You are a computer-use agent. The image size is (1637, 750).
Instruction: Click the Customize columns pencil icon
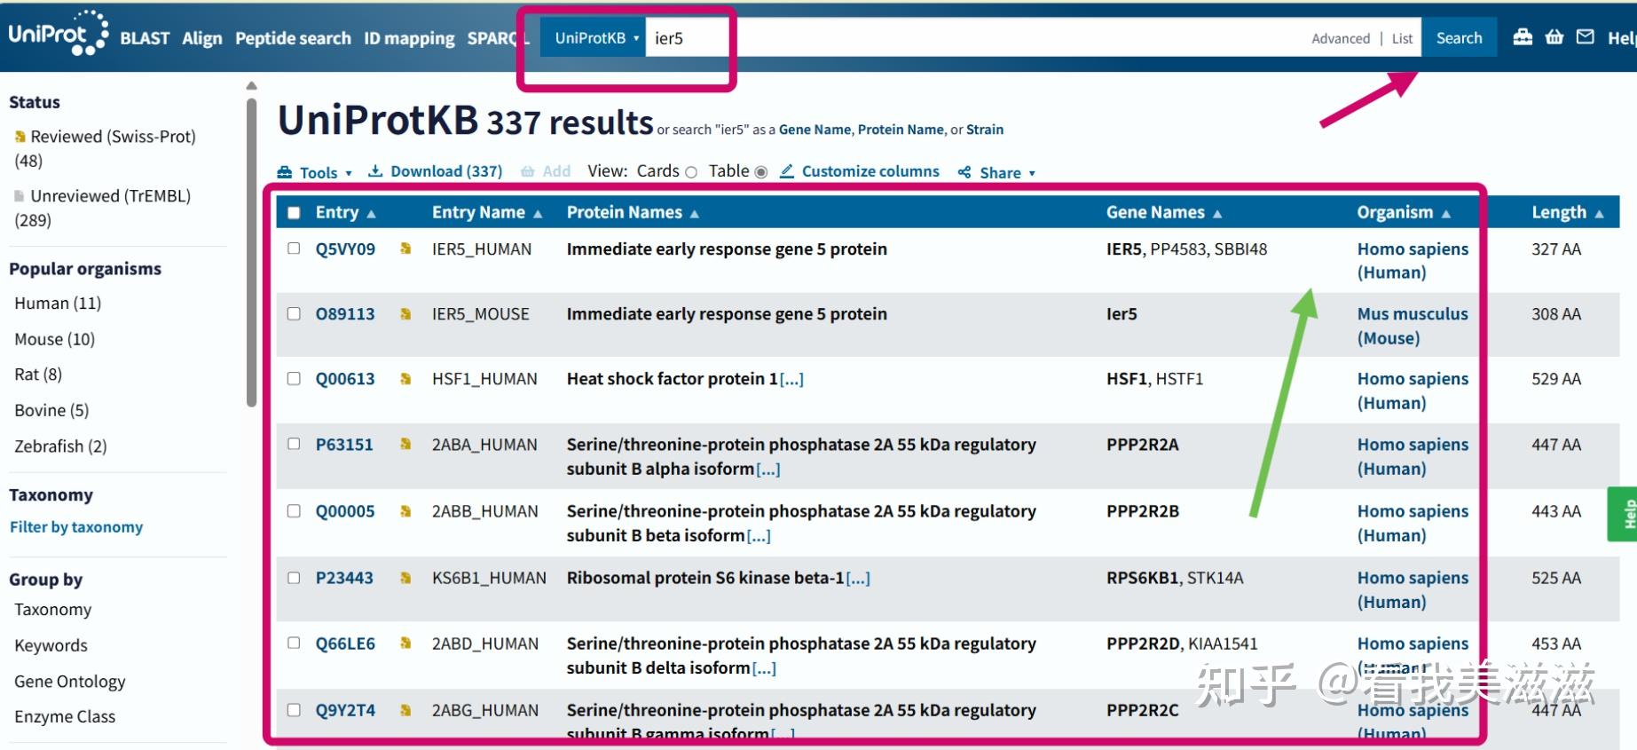pyautogui.click(x=787, y=171)
